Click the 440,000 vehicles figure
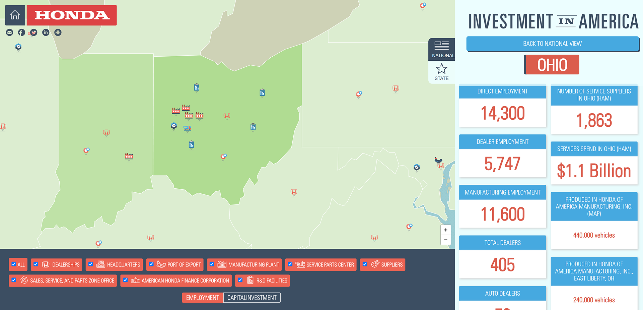The width and height of the screenshot is (643, 310). click(594, 235)
